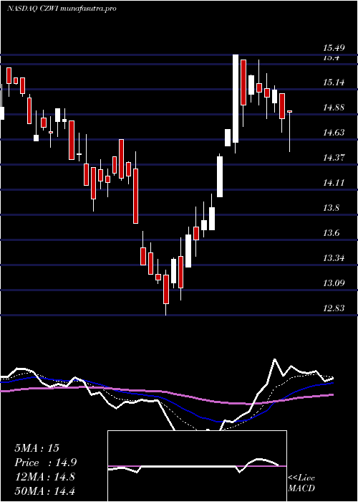Click the NASDAQ CZWI munafasutra.pro title text
358x502 pixels.
click(62, 9)
